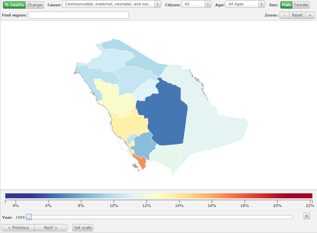This screenshot has width=317, height=233.
Task: Open the Set scale button
Action: click(83, 227)
